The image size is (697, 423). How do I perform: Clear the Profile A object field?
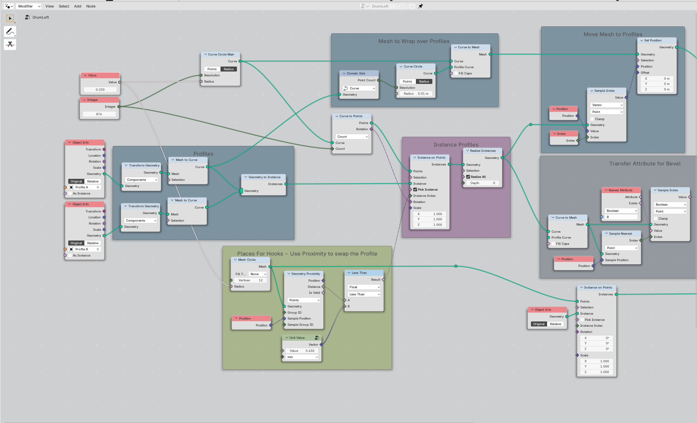click(x=98, y=187)
